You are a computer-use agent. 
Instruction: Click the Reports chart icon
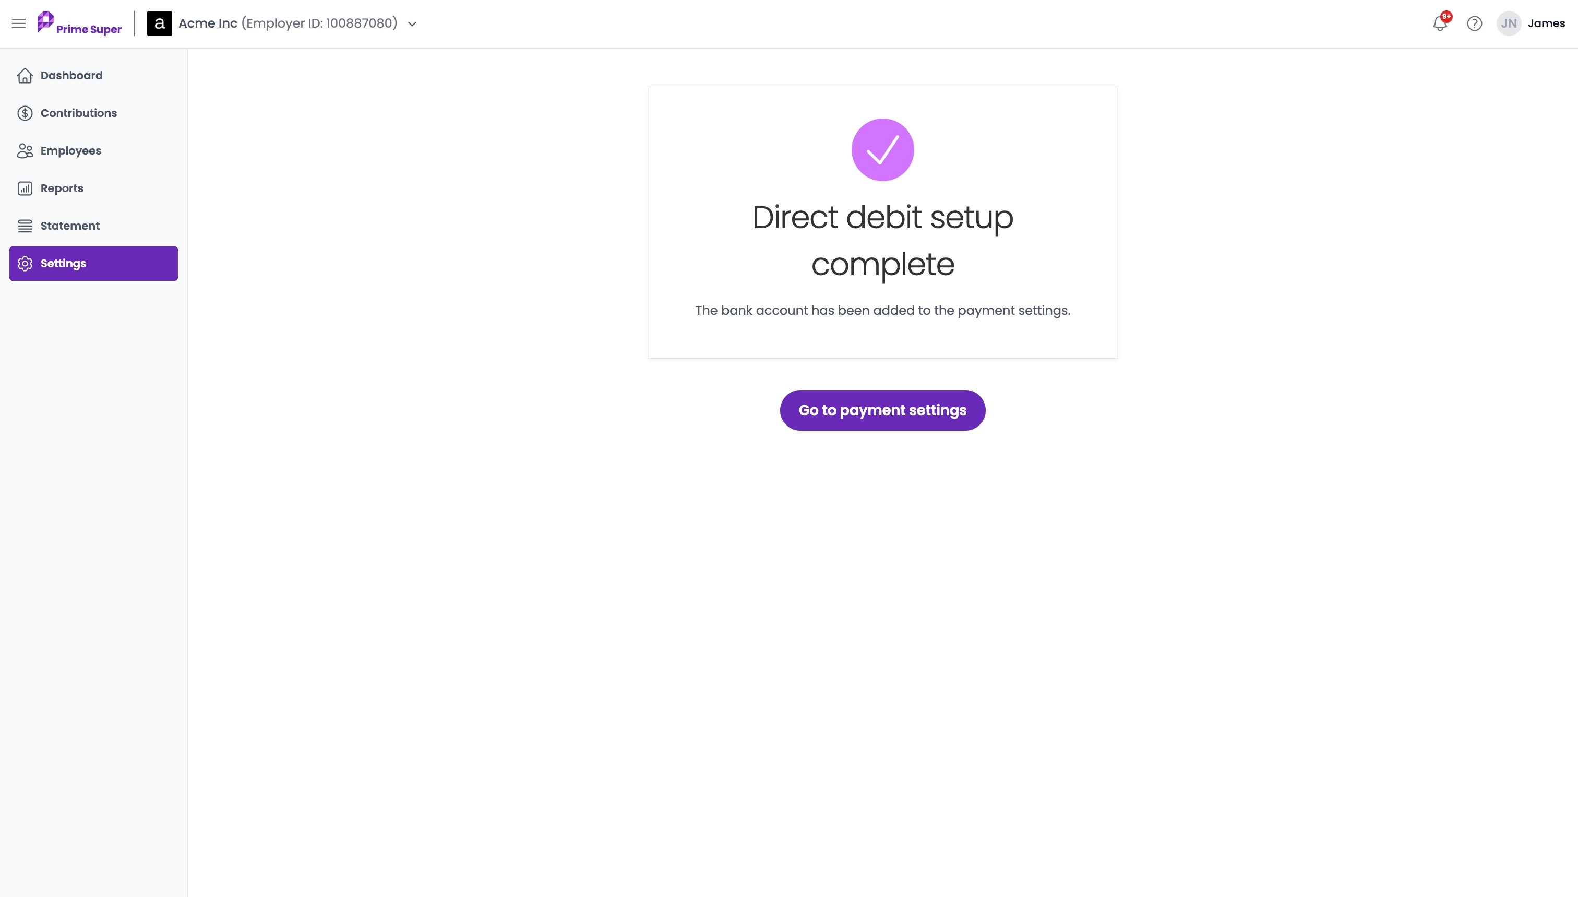pyautogui.click(x=25, y=188)
